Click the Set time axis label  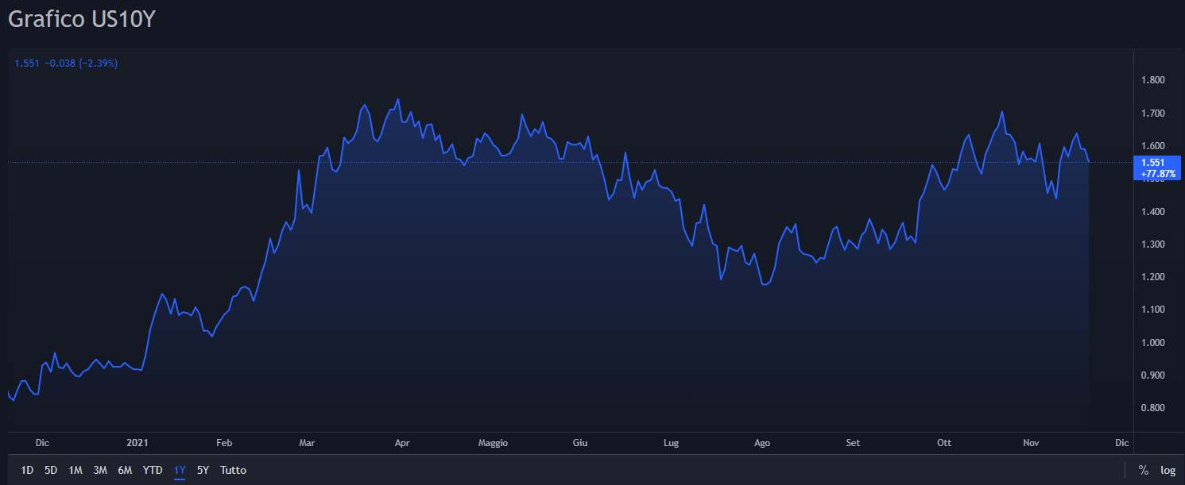(x=853, y=443)
